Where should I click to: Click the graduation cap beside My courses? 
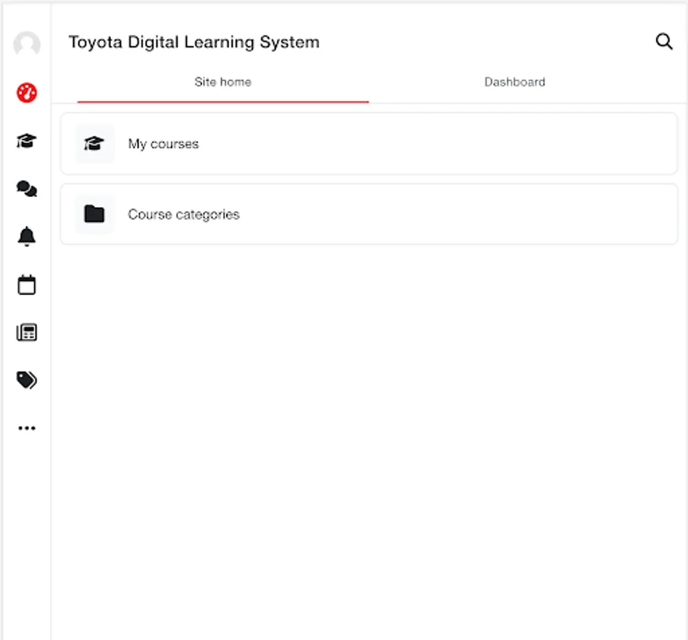click(x=95, y=144)
